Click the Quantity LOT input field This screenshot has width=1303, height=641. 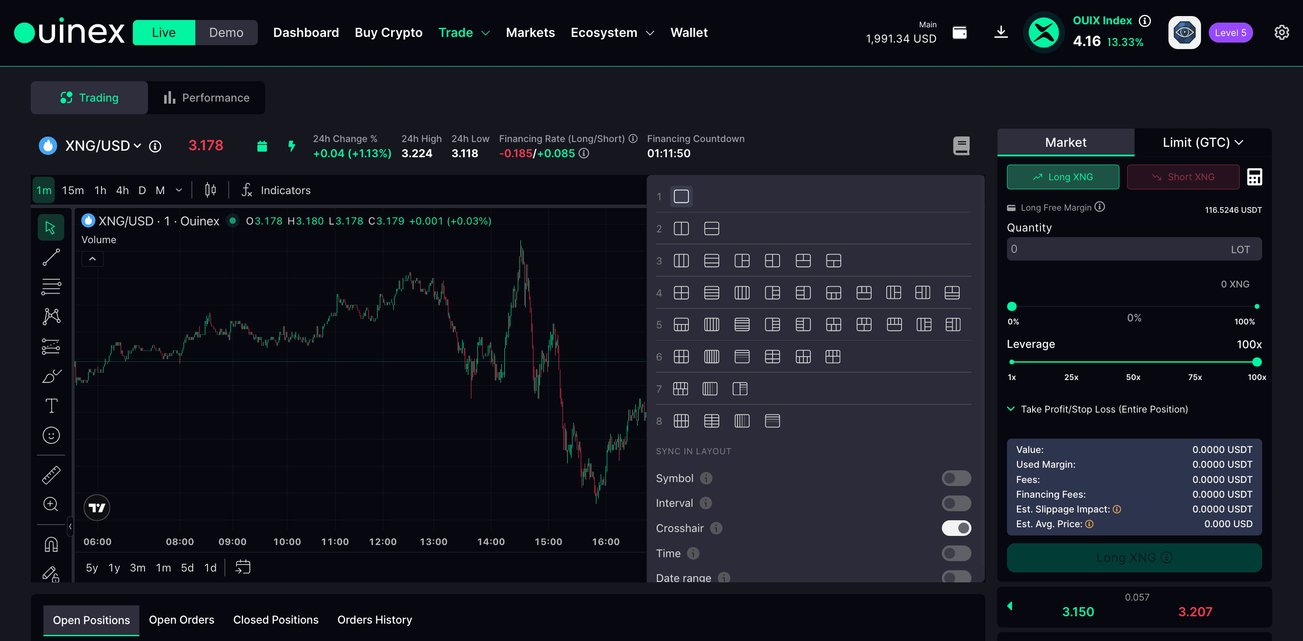coord(1134,249)
